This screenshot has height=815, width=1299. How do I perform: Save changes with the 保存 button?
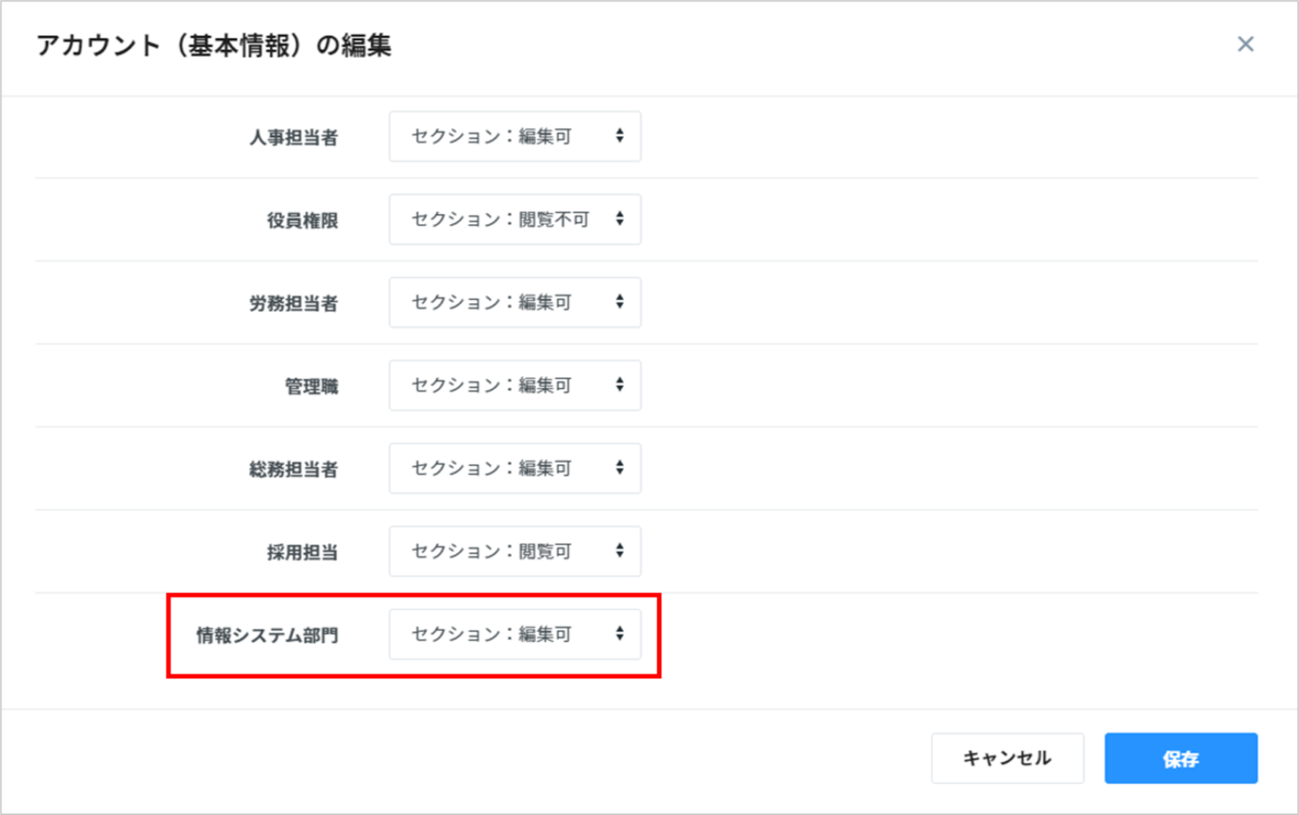pyautogui.click(x=1180, y=759)
